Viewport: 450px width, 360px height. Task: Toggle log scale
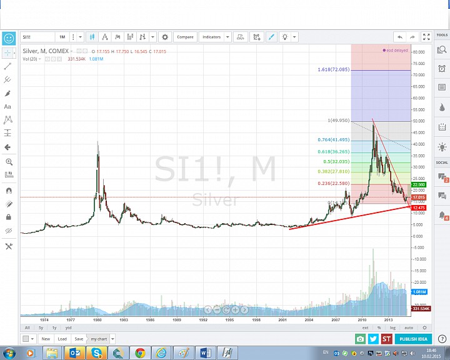(392, 327)
